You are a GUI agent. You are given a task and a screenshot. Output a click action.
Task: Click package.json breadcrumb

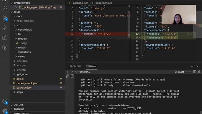pyautogui.click(x=80, y=3)
